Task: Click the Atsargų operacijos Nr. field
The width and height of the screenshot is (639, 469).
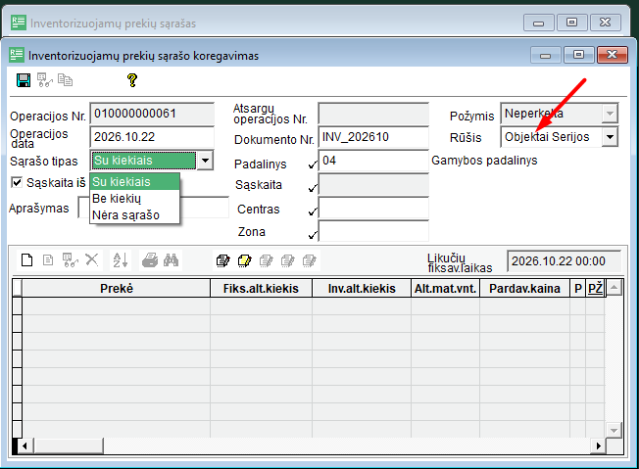Action: (373, 114)
